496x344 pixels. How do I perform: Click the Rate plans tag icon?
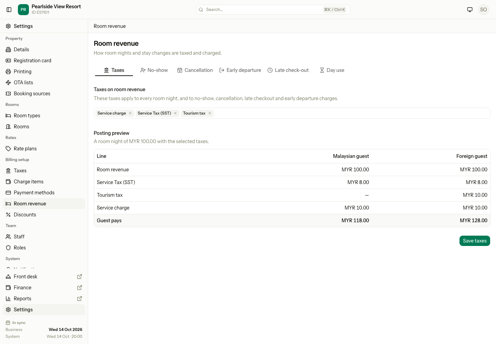point(8,149)
